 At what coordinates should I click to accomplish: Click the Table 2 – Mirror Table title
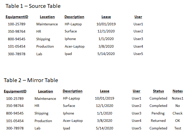point(31,80)
